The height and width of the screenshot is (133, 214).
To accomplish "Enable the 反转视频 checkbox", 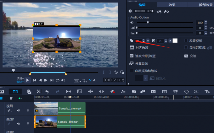I will [186, 40].
